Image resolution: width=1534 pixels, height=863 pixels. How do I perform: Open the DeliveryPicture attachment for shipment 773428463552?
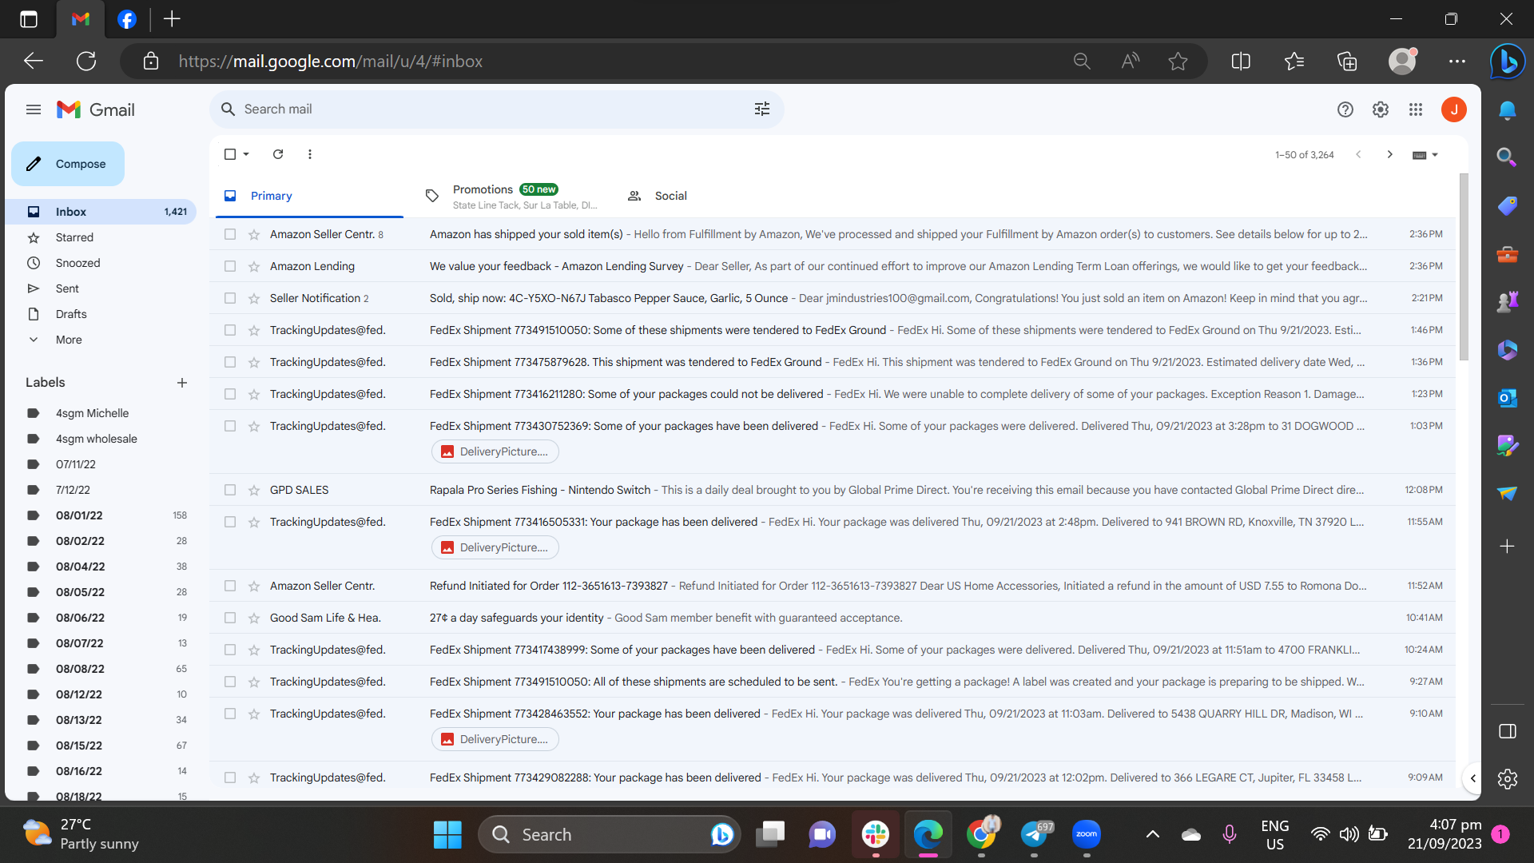(495, 739)
